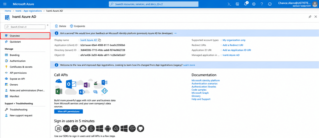Screen dimensions: 319x138
Task: Click Application (client) ID value b2a1aaae-69a4…
Action: [x=103, y=45]
